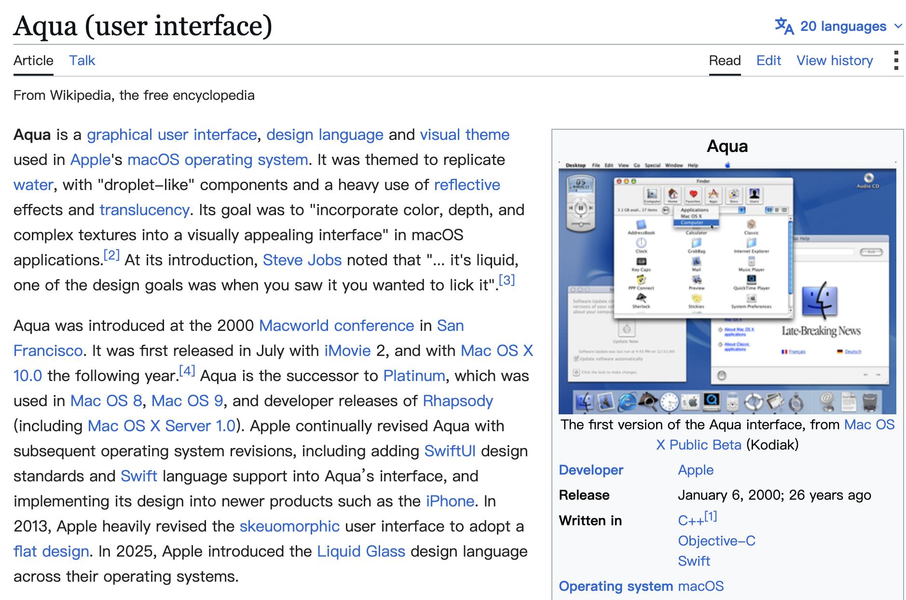Open the Operating system label link in the infobox
Image resolution: width=906 pixels, height=600 pixels.
pyautogui.click(x=616, y=586)
